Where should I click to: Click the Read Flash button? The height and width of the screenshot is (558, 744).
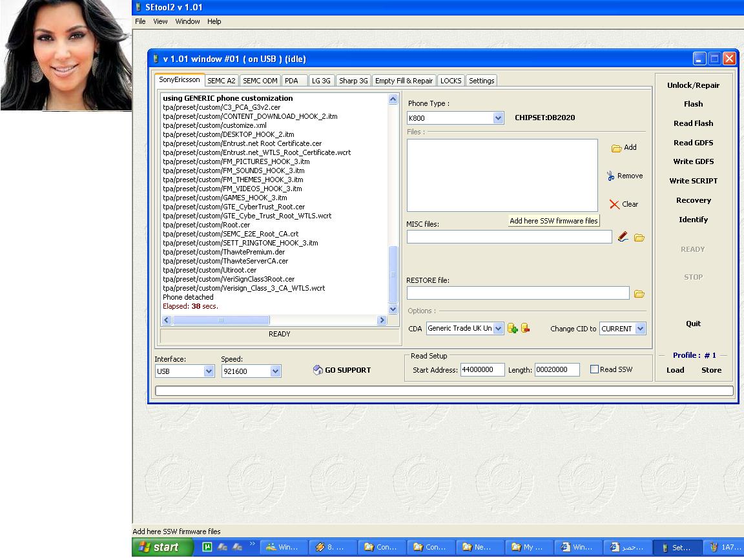coord(693,123)
